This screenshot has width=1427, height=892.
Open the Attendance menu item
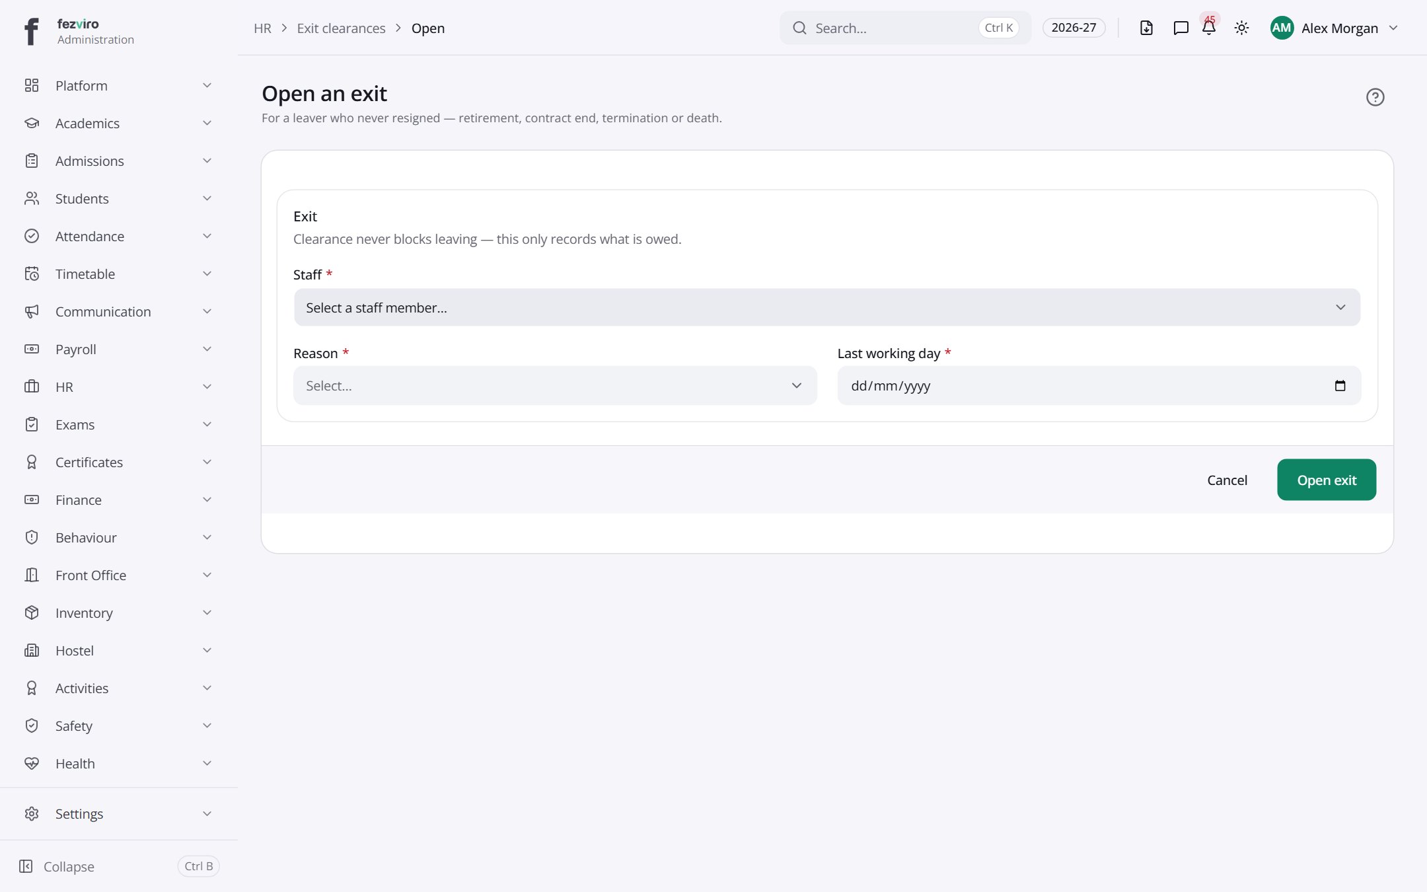pos(118,236)
